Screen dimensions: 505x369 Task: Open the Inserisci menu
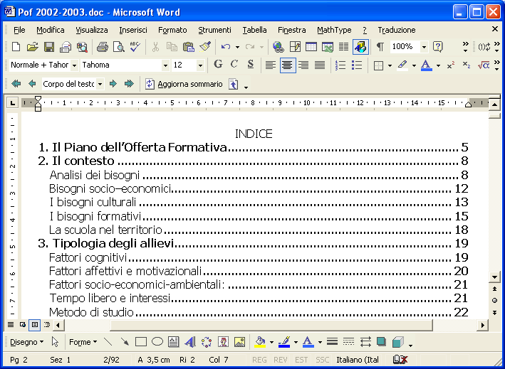133,30
